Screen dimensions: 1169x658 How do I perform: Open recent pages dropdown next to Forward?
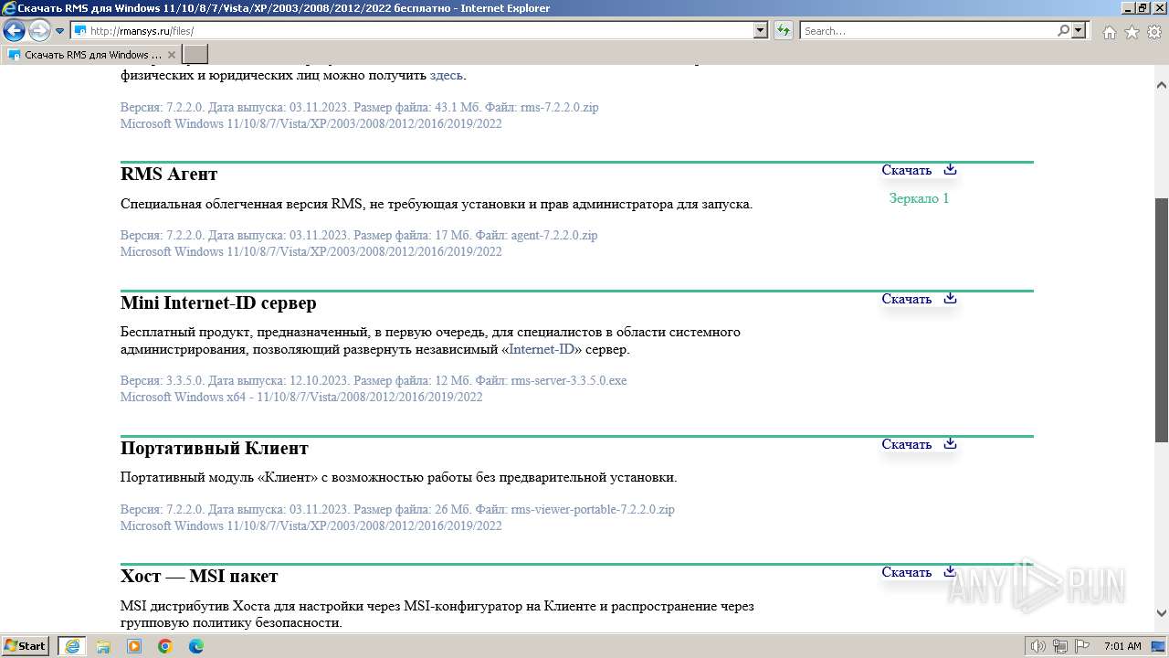60,31
